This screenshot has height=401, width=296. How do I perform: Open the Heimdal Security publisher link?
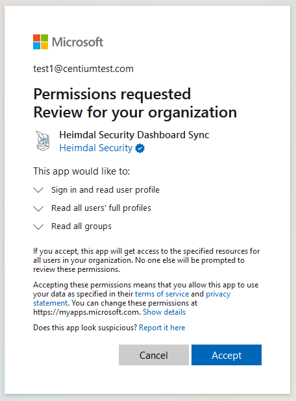[x=96, y=148]
